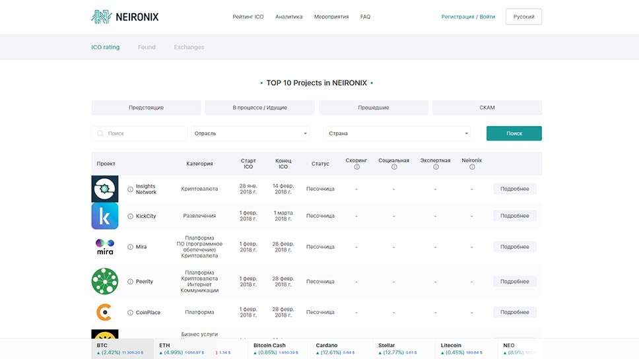639x359 pixels.
Task: Click the Регистрация / Войти link
Action: pyautogui.click(x=468, y=16)
